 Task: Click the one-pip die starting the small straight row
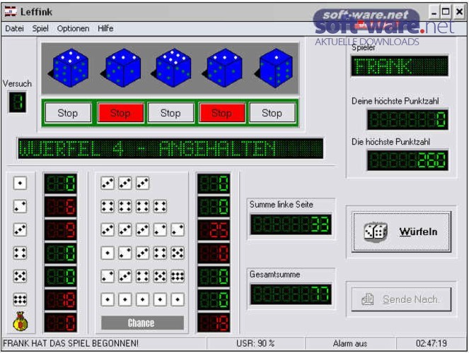click(x=108, y=253)
